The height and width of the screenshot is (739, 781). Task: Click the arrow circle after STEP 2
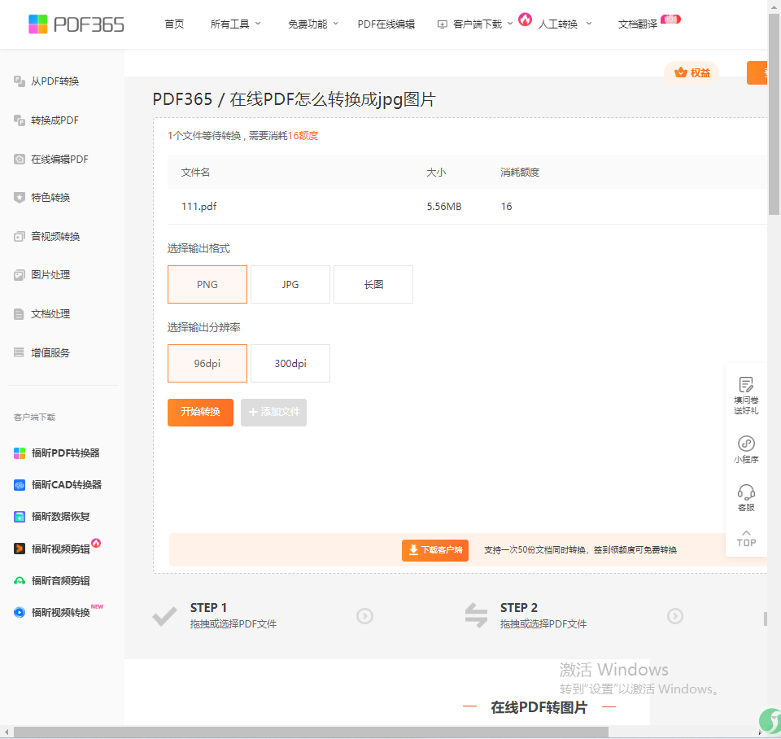click(675, 616)
